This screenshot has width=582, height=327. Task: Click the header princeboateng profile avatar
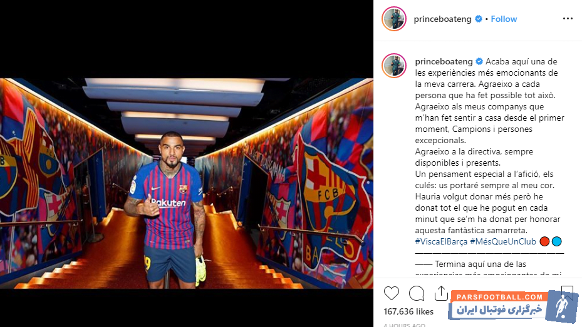(x=394, y=19)
